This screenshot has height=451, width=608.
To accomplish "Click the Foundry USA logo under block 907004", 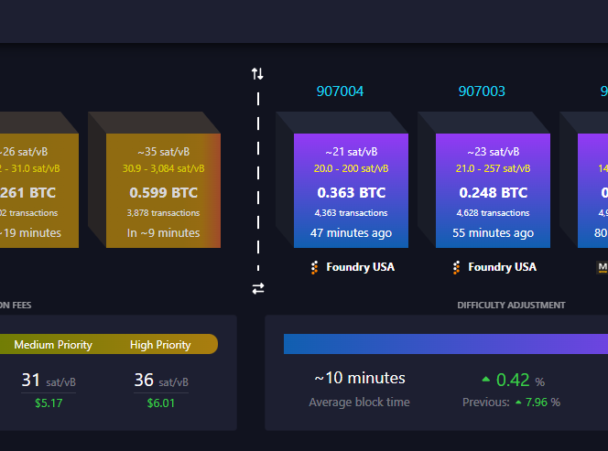I will pyautogui.click(x=314, y=267).
